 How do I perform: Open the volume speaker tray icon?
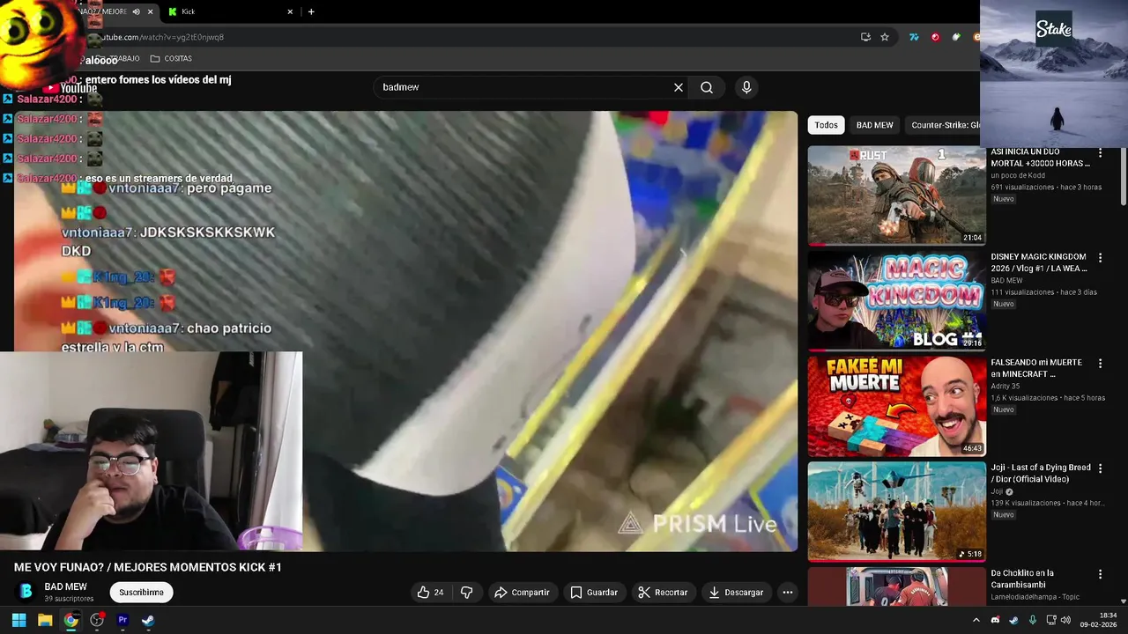[x=1067, y=620]
